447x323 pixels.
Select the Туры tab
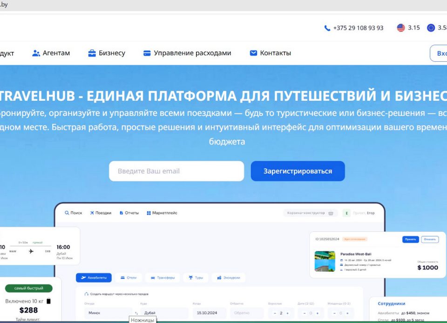196,277
